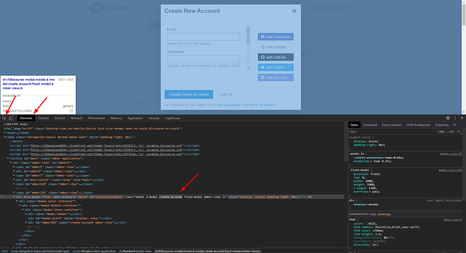Open the modal.scss:134 source link
Viewport: 466px width, 253px height.
[x=450, y=170]
